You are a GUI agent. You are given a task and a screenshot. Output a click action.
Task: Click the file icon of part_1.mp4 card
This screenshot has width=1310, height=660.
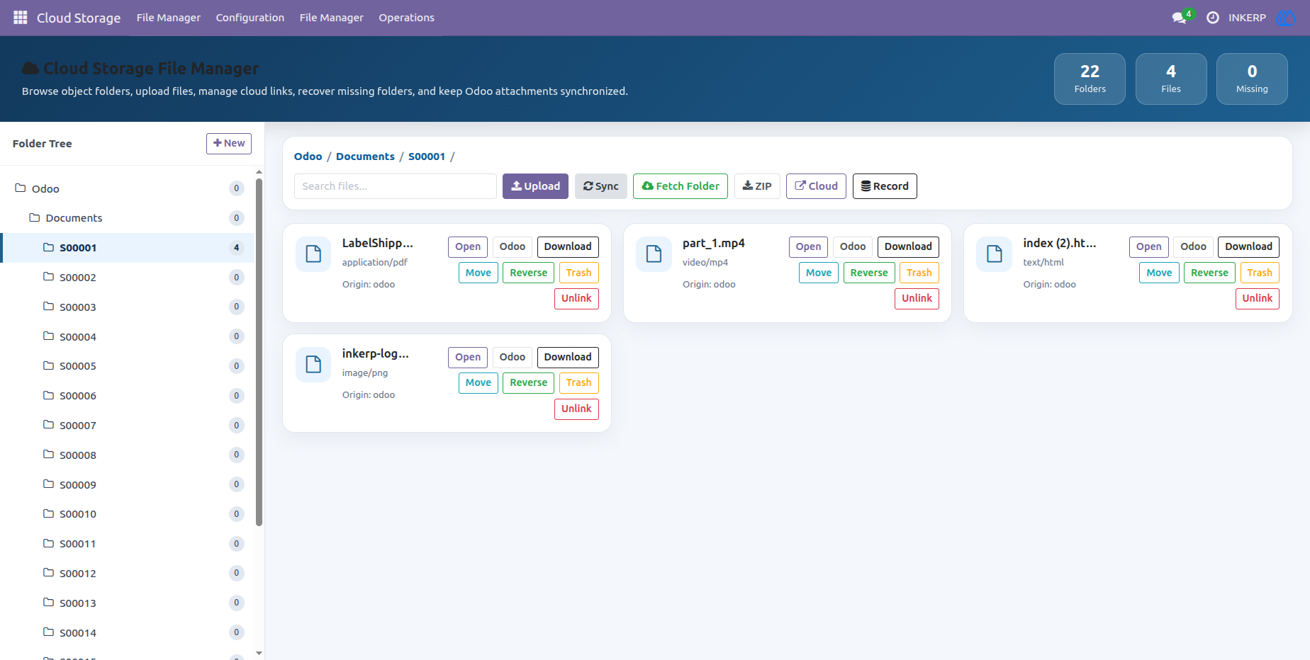tap(654, 254)
